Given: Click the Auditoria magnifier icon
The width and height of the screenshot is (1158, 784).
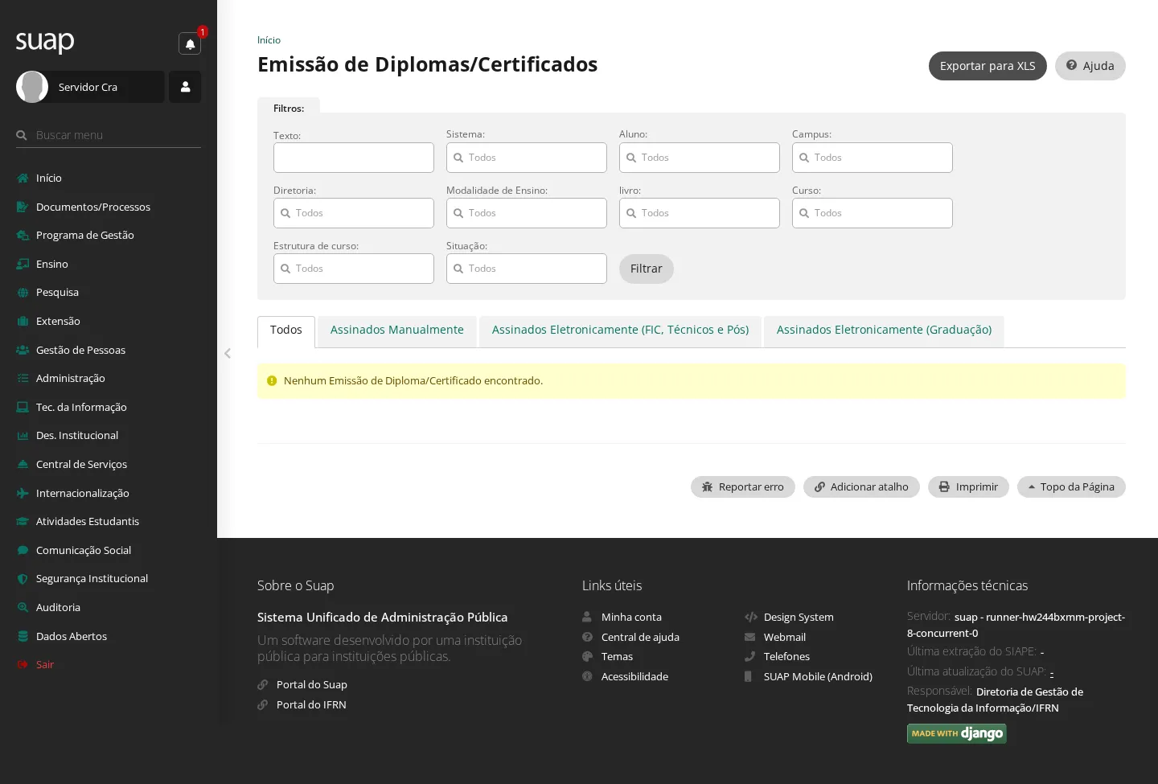Looking at the screenshot, I should tap(23, 607).
